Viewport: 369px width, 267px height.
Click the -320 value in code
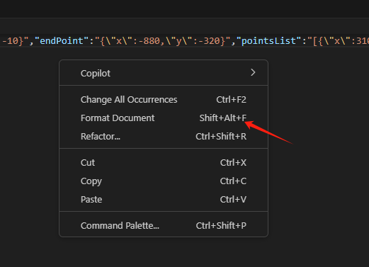[x=210, y=41]
